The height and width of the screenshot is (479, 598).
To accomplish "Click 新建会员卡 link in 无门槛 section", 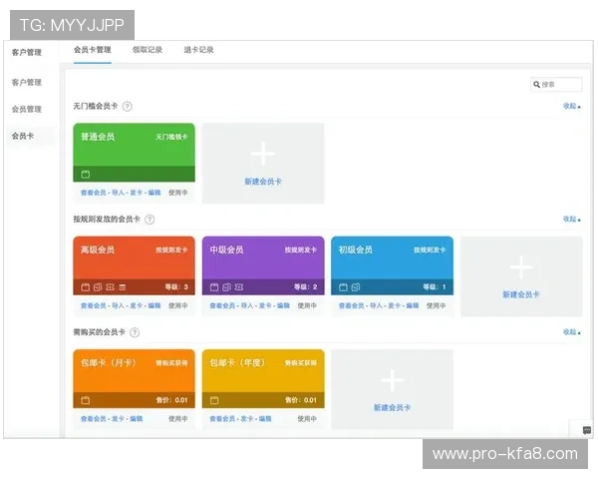I will [263, 182].
